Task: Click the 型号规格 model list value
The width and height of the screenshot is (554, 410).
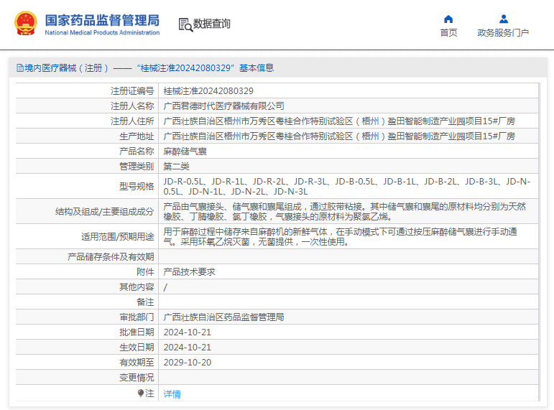Action: pos(347,187)
